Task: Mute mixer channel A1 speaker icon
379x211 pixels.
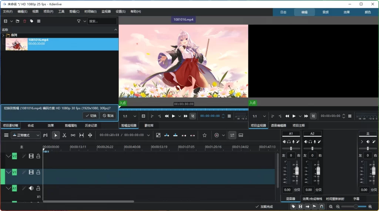Action: pos(284,142)
